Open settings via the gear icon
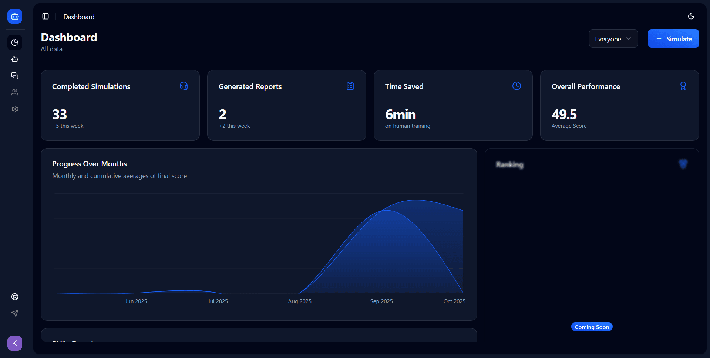 pyautogui.click(x=15, y=109)
